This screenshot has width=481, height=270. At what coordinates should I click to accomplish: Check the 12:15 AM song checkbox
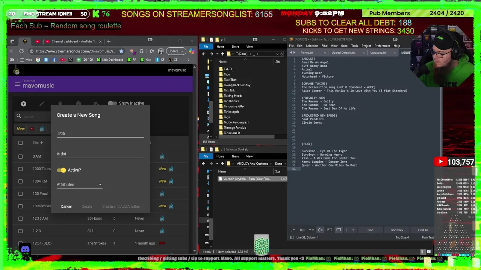21,218
